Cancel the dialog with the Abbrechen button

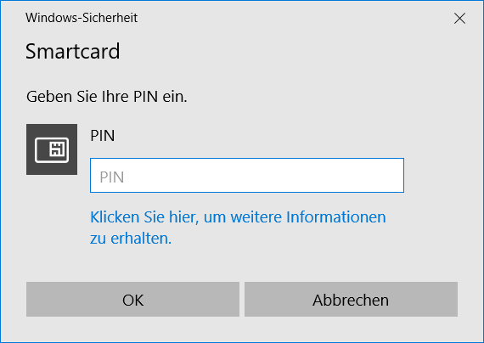pos(351,299)
